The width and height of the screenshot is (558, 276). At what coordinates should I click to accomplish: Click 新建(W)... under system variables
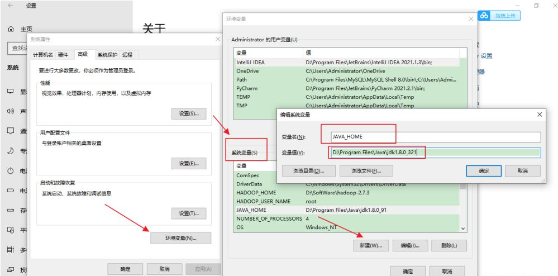[x=371, y=245]
